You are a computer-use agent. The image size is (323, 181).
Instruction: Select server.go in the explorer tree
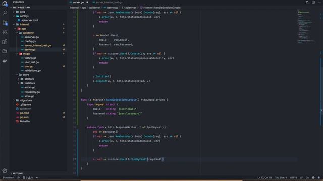click(30, 50)
